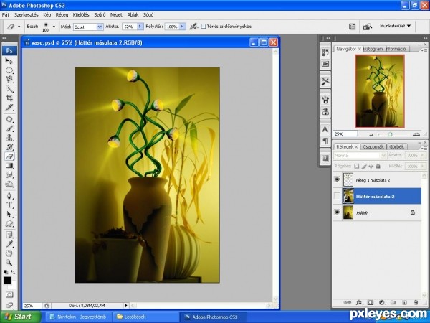The image size is (430, 323).
Task: Adjust the Navigator zoom slider
Action: tap(391, 134)
